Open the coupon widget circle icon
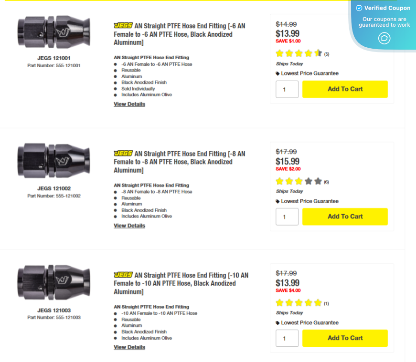This screenshot has width=416, height=362. point(384,38)
